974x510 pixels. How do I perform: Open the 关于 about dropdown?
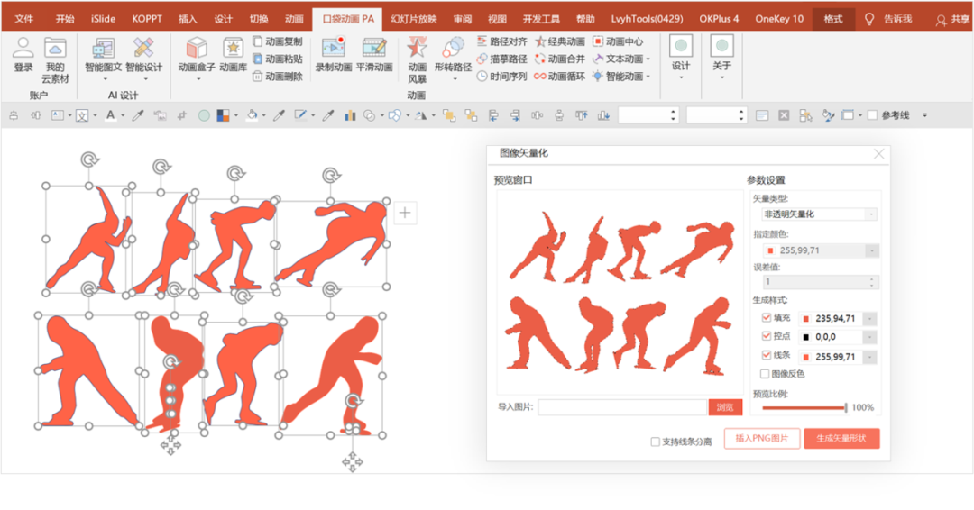[721, 58]
